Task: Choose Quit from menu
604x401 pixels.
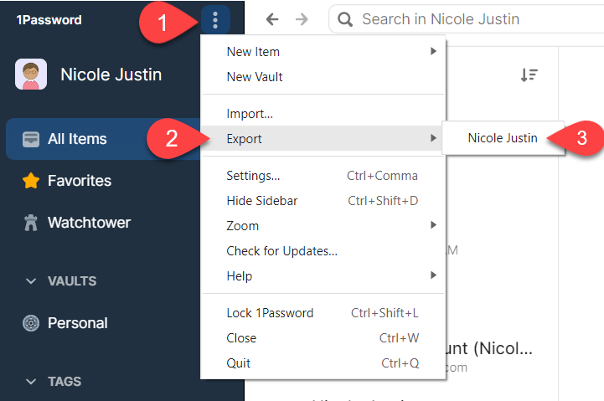Action: click(x=323, y=362)
